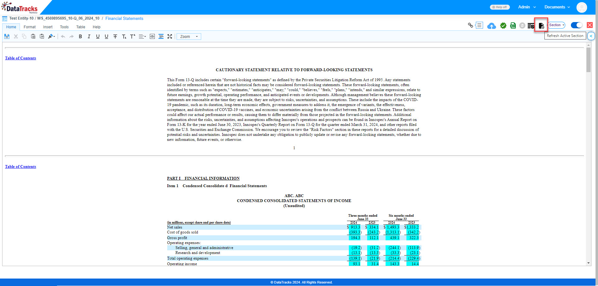The width and height of the screenshot is (598, 286).
Task: Open the Documents dropdown menu
Action: 557,7
